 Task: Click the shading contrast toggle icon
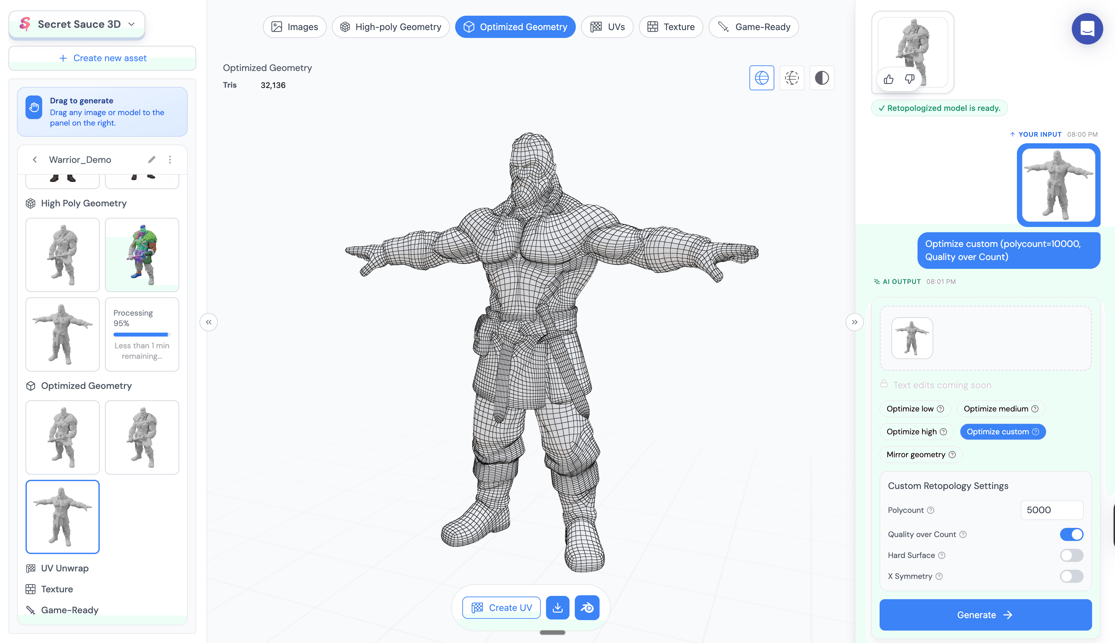(x=821, y=78)
